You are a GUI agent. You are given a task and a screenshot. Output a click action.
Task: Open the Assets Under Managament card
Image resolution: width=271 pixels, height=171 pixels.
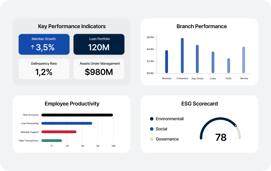99,69
